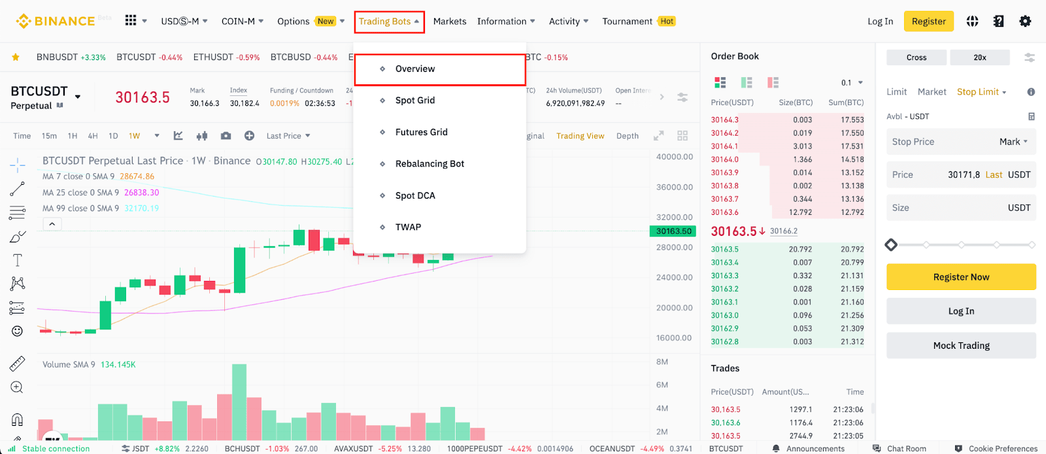
Task: Switch to the Depth chart tab
Action: [628, 136]
